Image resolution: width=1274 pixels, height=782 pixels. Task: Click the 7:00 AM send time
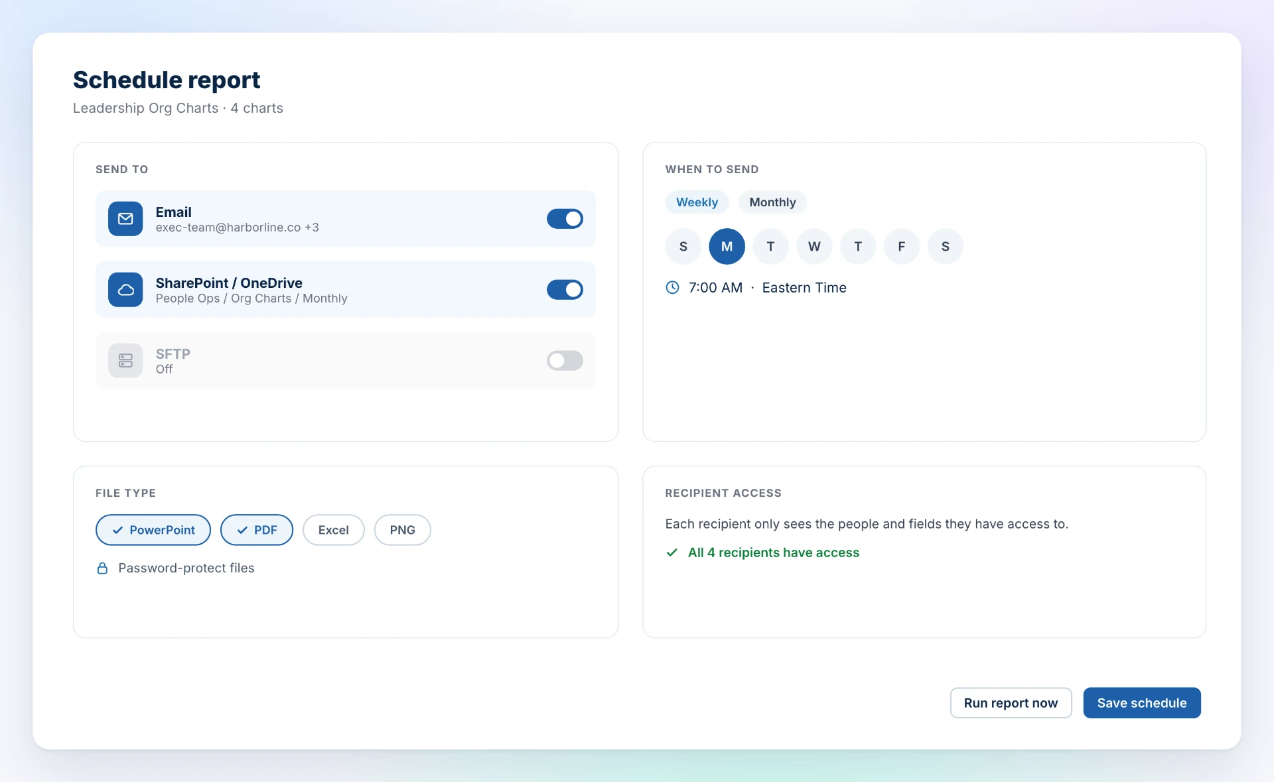point(715,288)
